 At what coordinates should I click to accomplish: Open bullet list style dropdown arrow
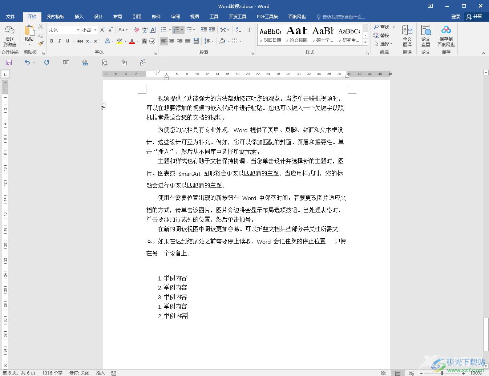point(170,30)
